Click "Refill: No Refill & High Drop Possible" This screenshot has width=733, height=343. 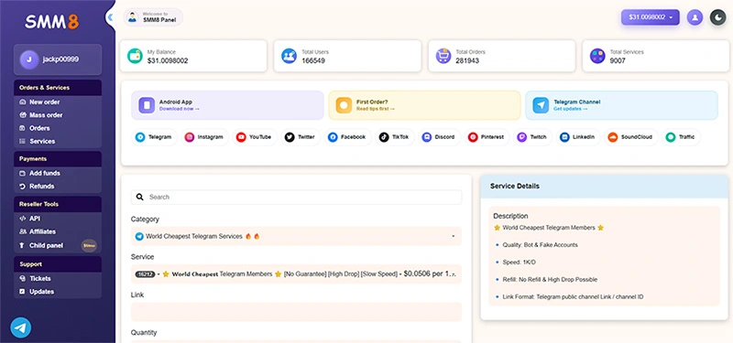(x=550, y=280)
